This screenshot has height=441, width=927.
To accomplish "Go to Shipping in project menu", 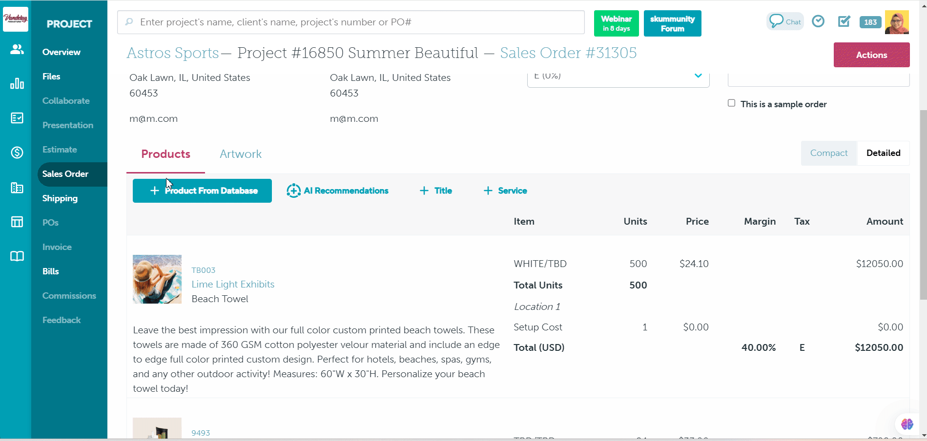I will [x=60, y=198].
